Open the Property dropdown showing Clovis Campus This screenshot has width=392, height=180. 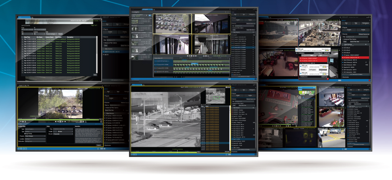(35, 136)
